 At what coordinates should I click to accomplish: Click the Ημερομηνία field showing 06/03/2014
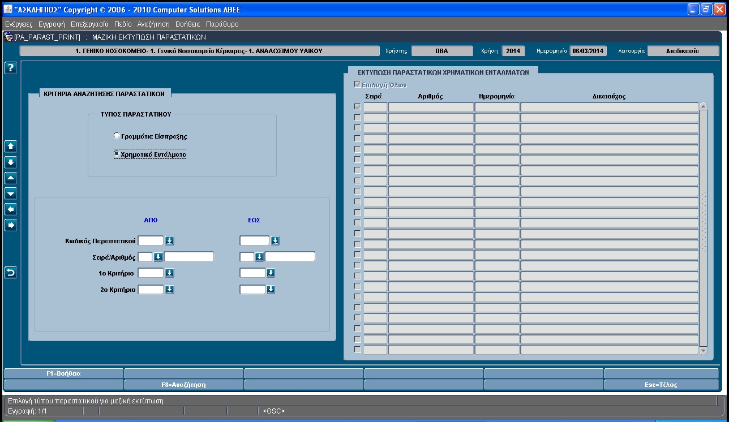pos(588,51)
